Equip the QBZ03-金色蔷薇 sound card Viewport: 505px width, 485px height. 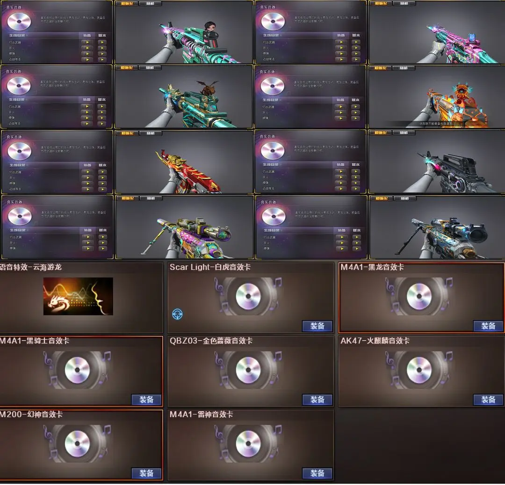[317, 399]
